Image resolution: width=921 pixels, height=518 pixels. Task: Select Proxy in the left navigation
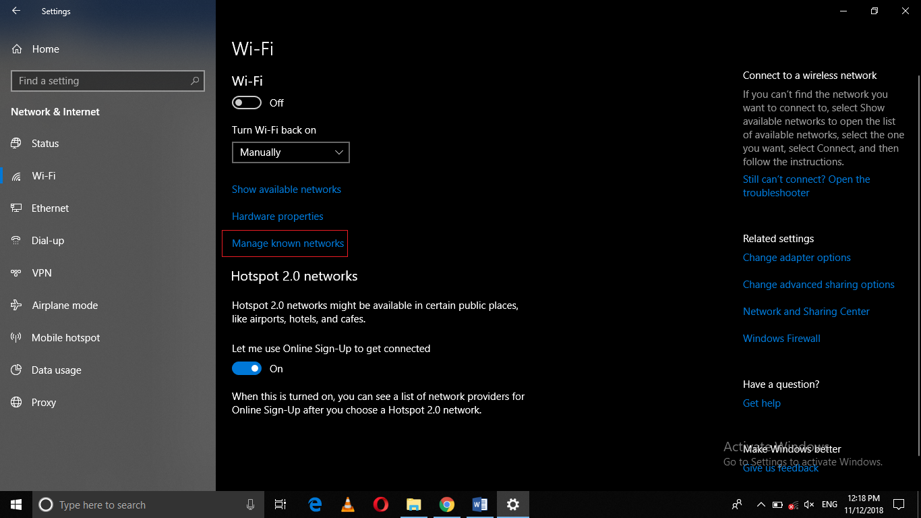[x=43, y=402]
